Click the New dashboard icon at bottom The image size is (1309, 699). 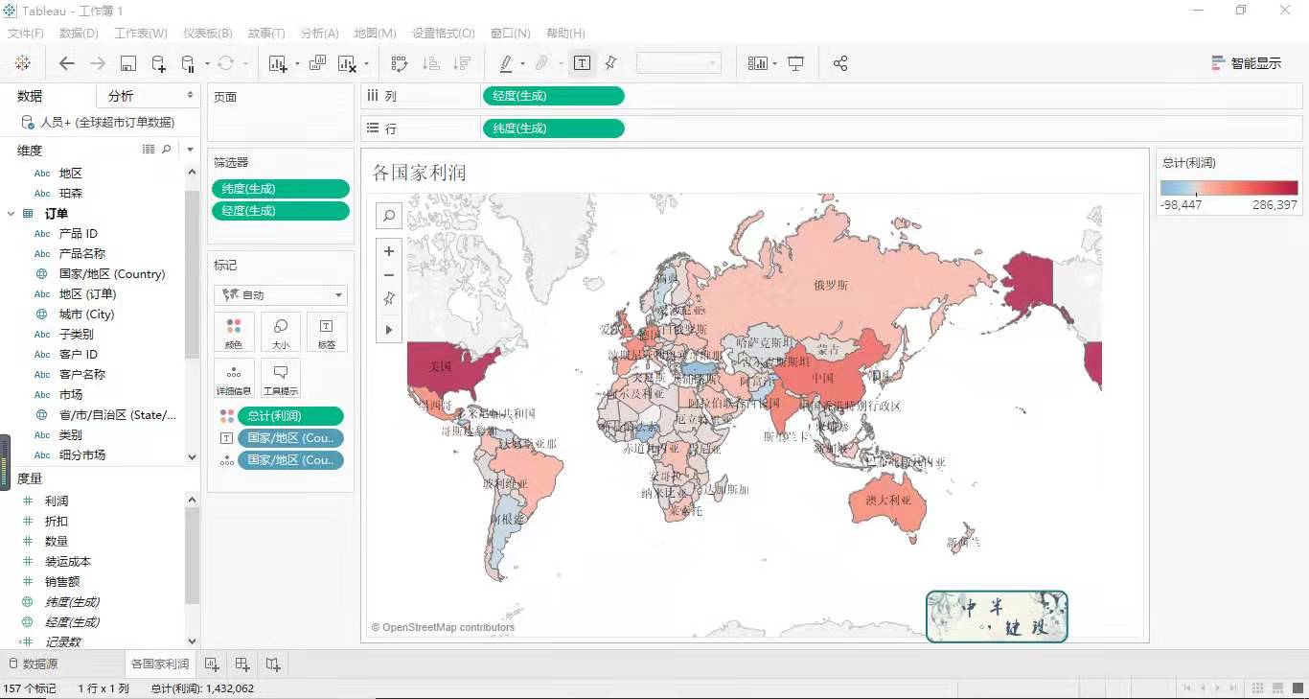pos(242,664)
